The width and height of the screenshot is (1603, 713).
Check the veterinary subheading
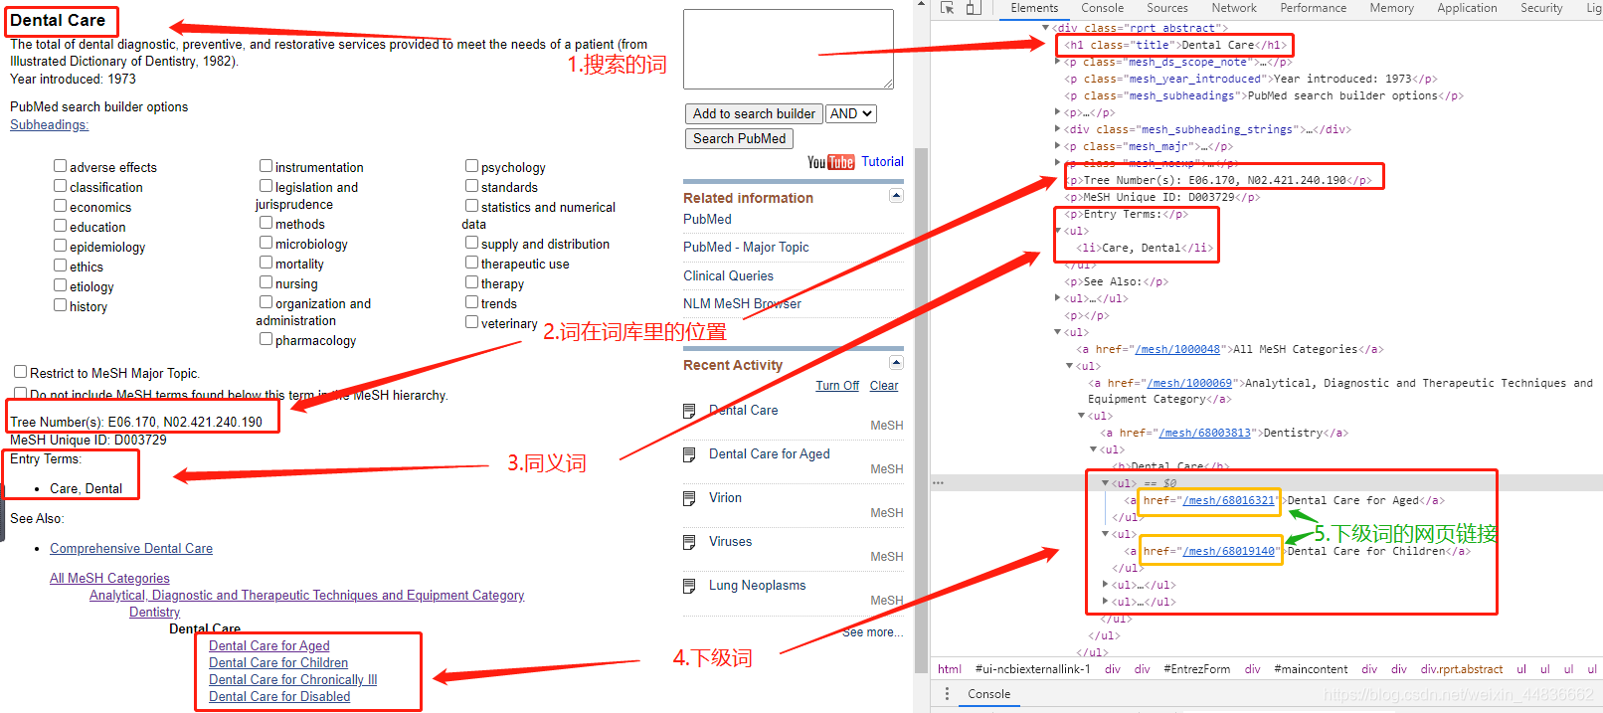[x=472, y=322]
